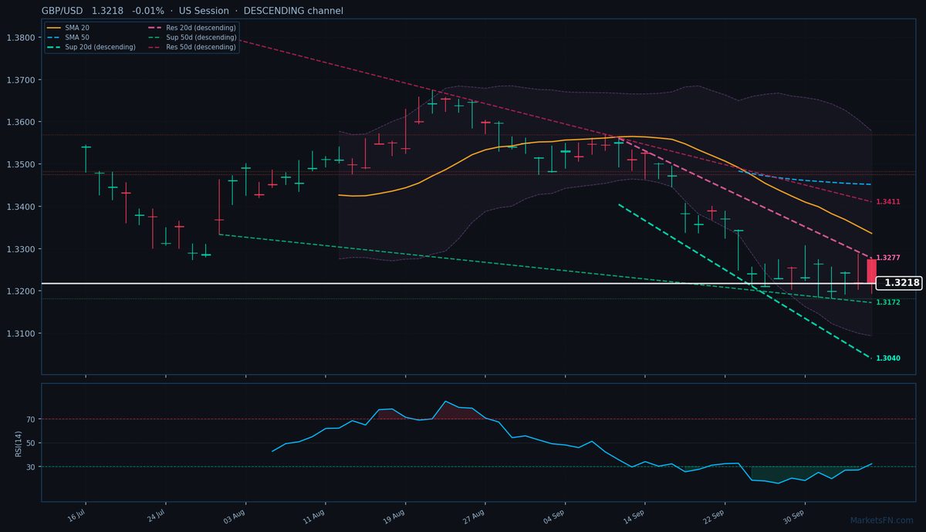Click the 1.3411 Res 50d end label

pos(888,202)
